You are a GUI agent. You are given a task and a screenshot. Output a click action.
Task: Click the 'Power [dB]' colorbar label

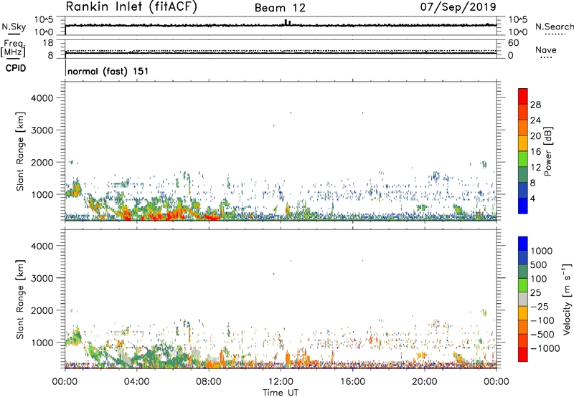[547, 151]
